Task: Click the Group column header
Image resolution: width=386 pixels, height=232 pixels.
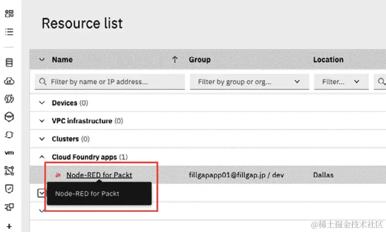Action: point(200,60)
